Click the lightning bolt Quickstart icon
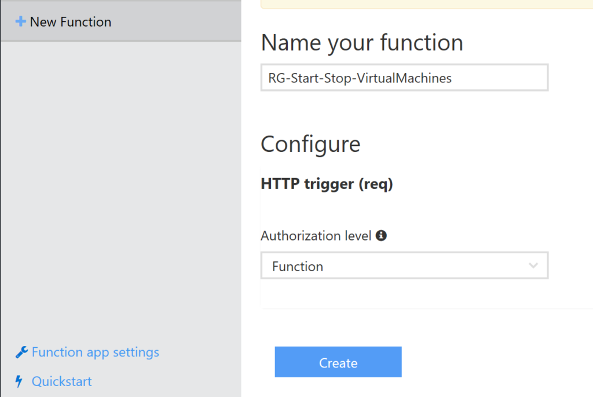The image size is (593, 397). (x=20, y=381)
